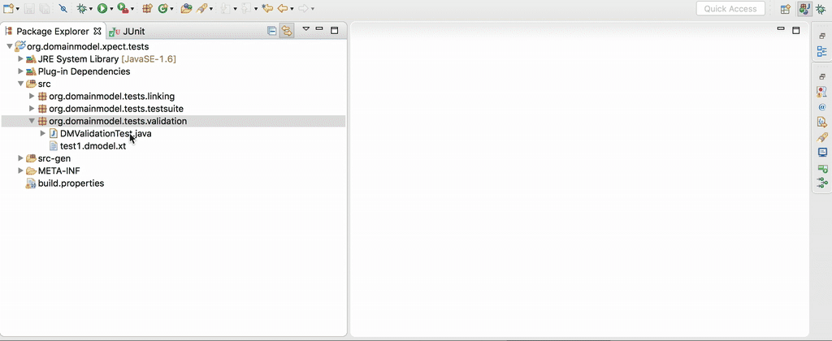Switch to the Java perspective icon
Screen dimensions: 832x341
coord(804,8)
